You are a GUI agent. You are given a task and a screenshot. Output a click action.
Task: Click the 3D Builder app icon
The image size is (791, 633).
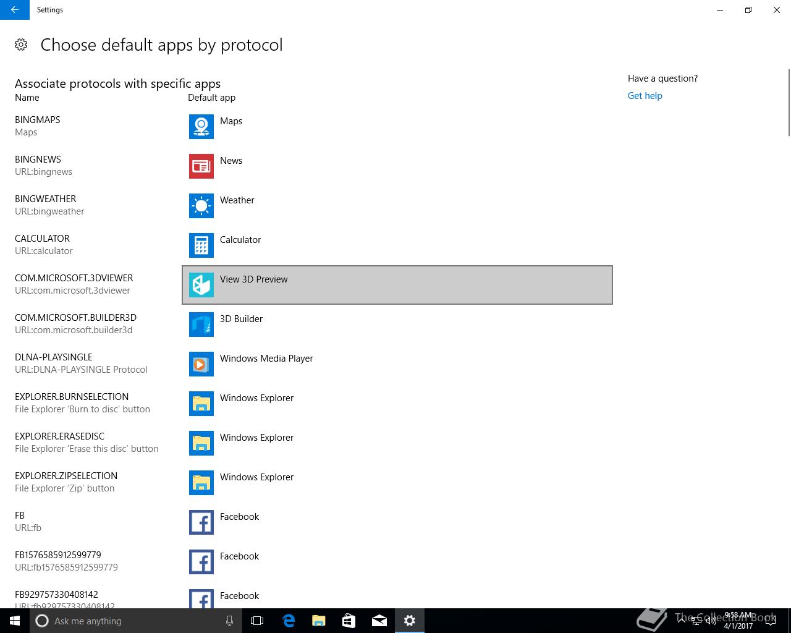pos(201,325)
